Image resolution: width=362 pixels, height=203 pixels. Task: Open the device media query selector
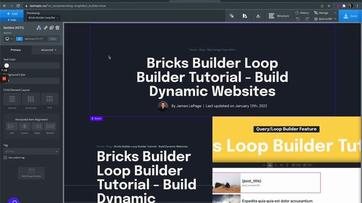point(9,39)
